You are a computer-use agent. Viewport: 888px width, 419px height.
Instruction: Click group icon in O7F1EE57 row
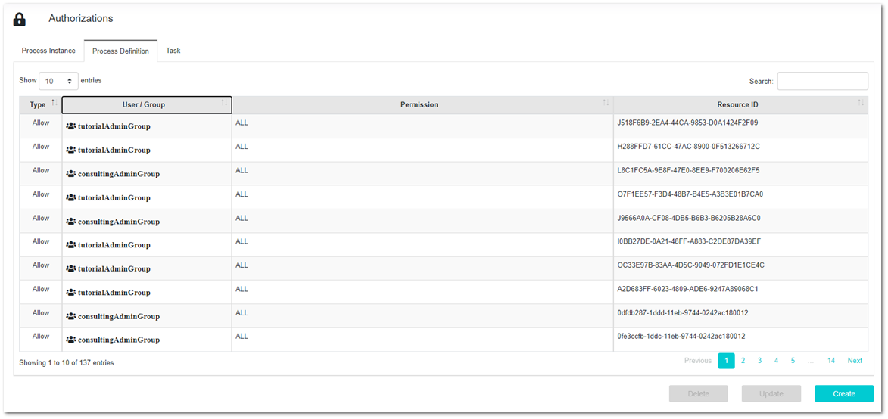coord(71,197)
